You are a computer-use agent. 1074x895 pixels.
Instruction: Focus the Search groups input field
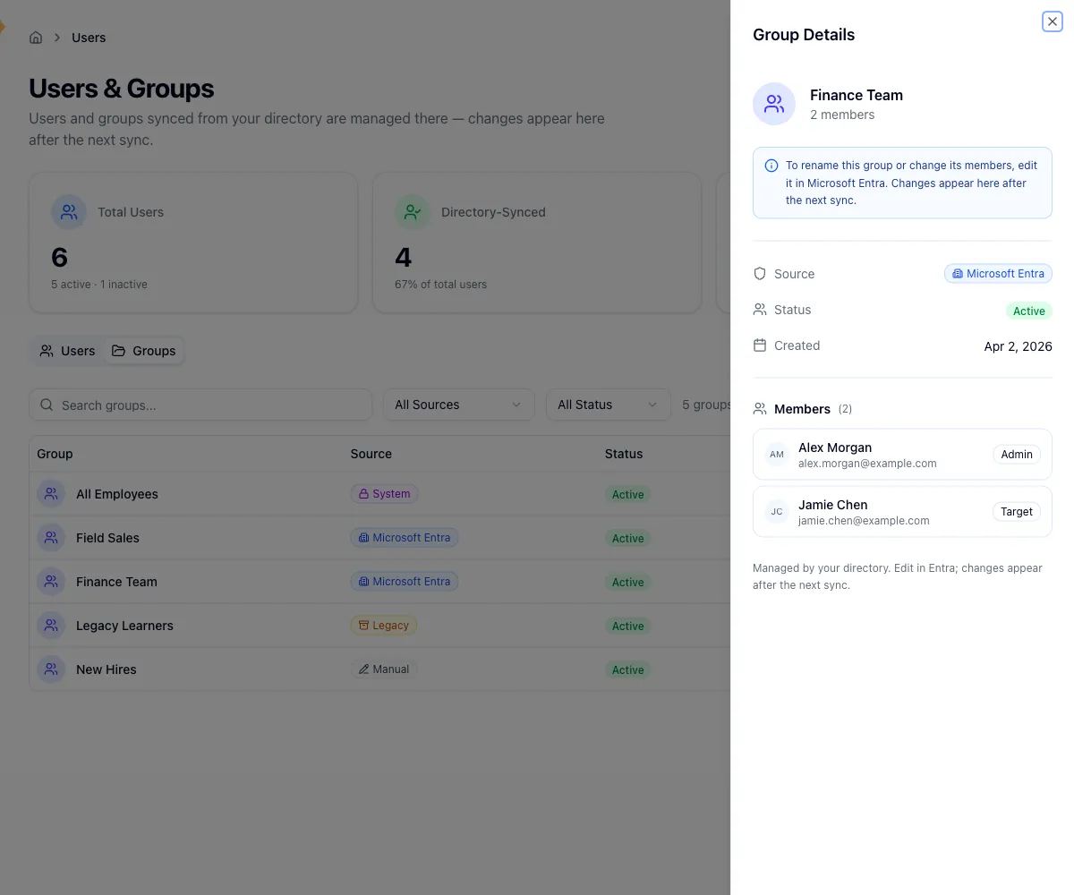pos(200,405)
